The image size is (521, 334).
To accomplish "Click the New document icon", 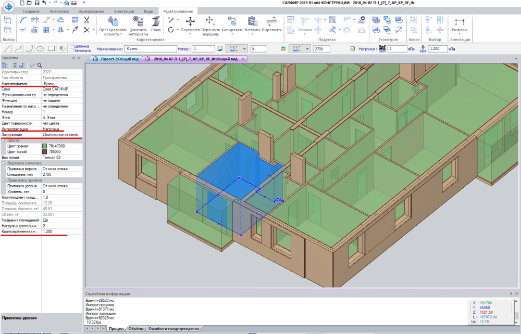I will pyautogui.click(x=22, y=3).
